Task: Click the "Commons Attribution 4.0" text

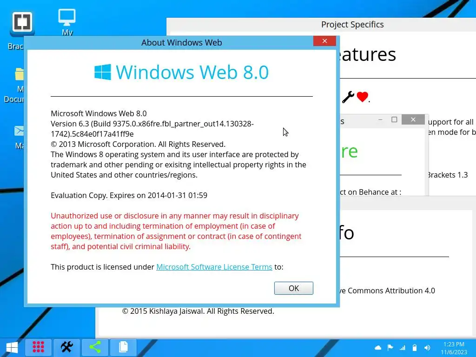Action: click(x=391, y=291)
